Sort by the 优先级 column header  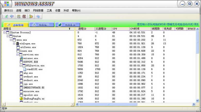(169, 29)
